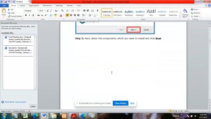Open the font size dropdown 10.5

pos(45,11)
